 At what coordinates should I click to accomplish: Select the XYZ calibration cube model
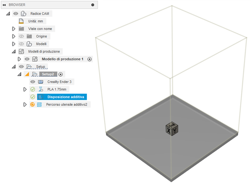[172, 129]
